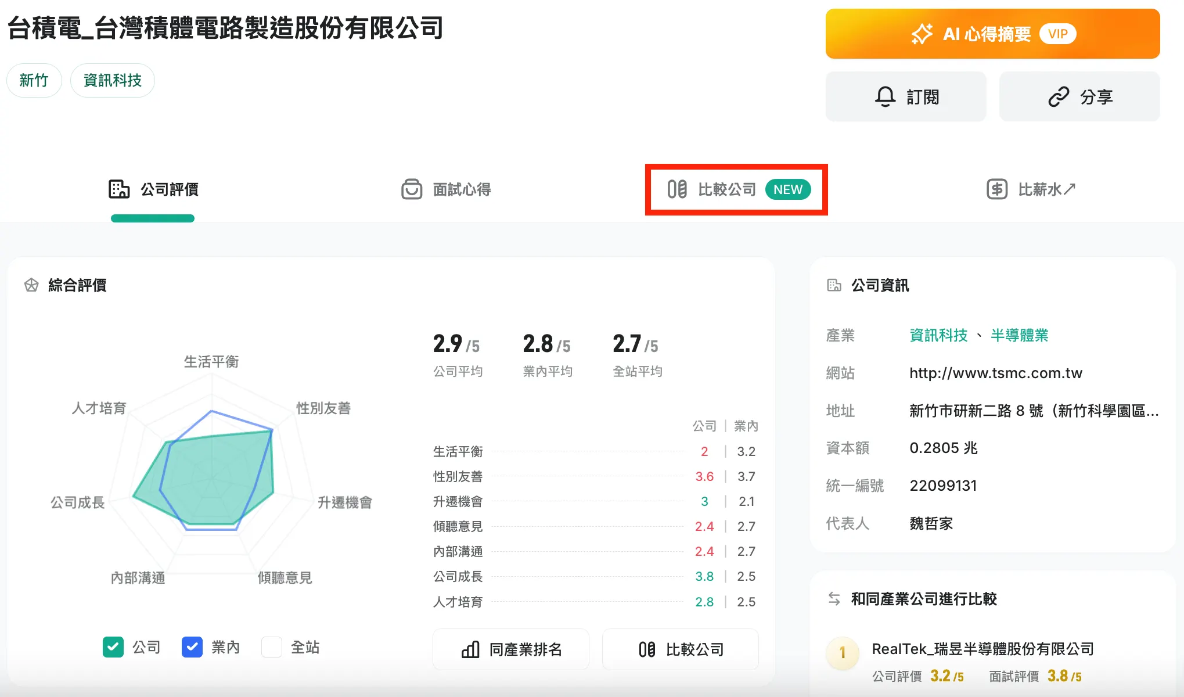
Task: Open the AI 心得摘要 VIP button
Action: (992, 34)
